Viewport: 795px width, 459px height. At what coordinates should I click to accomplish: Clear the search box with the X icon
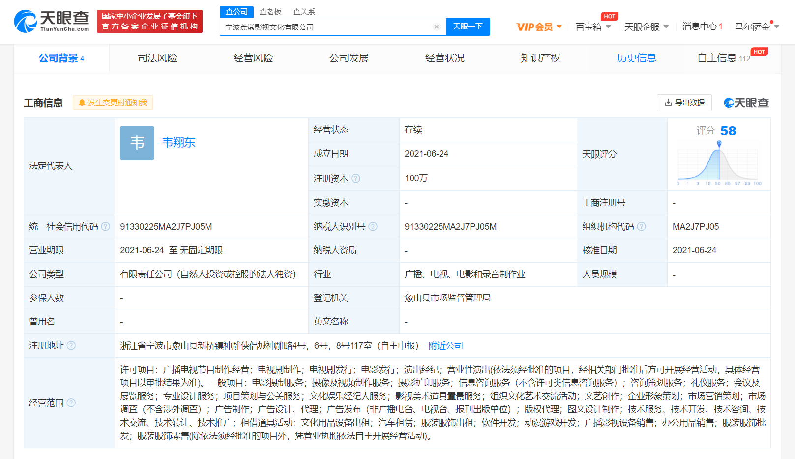pos(436,27)
